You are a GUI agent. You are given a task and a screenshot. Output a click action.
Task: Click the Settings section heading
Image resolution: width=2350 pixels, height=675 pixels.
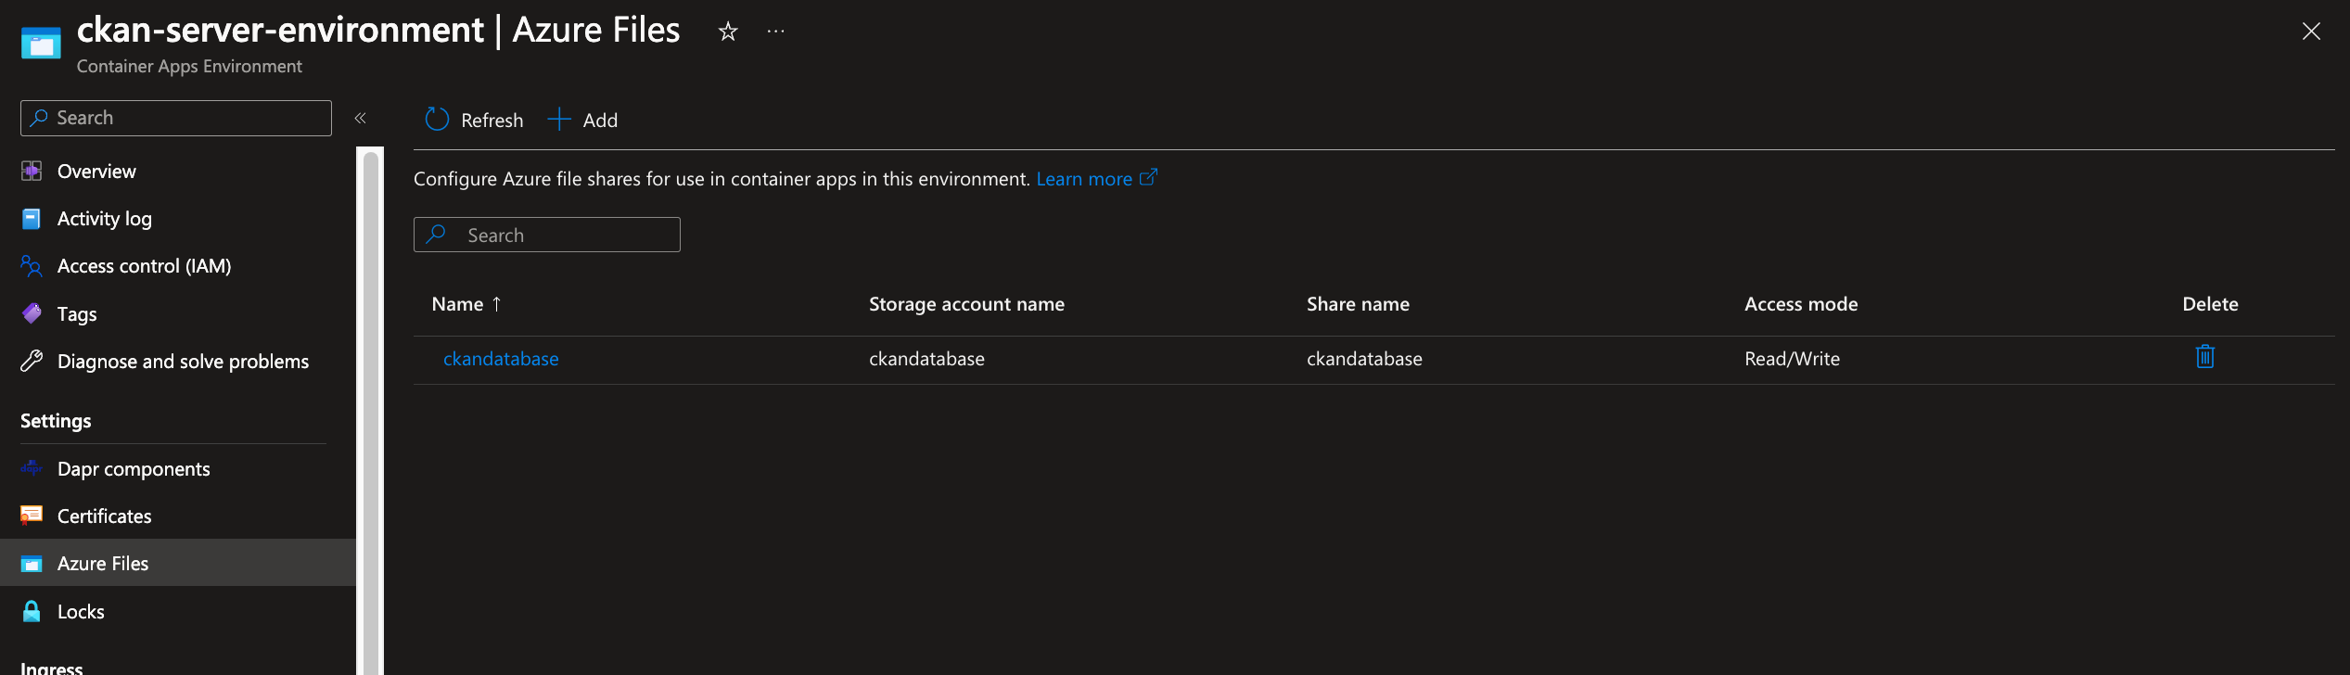56,421
